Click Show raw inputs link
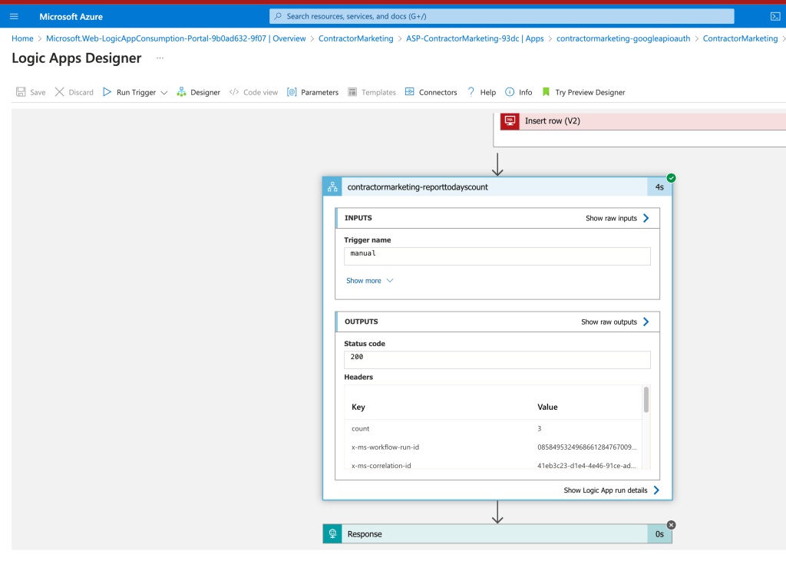Viewport: 786px width, 561px height. (611, 218)
